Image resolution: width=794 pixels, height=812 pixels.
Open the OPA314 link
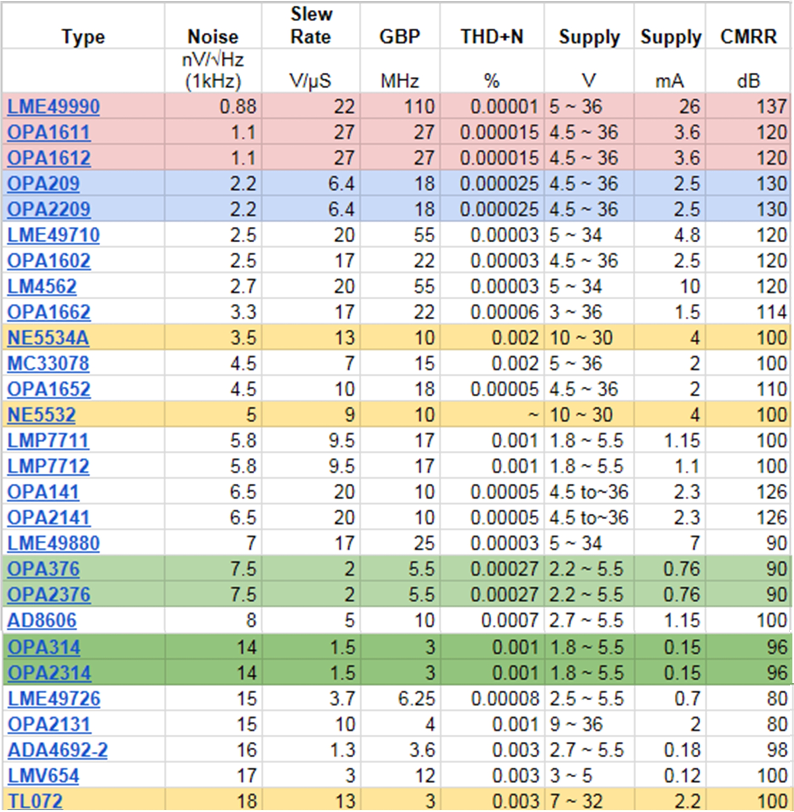tap(44, 647)
